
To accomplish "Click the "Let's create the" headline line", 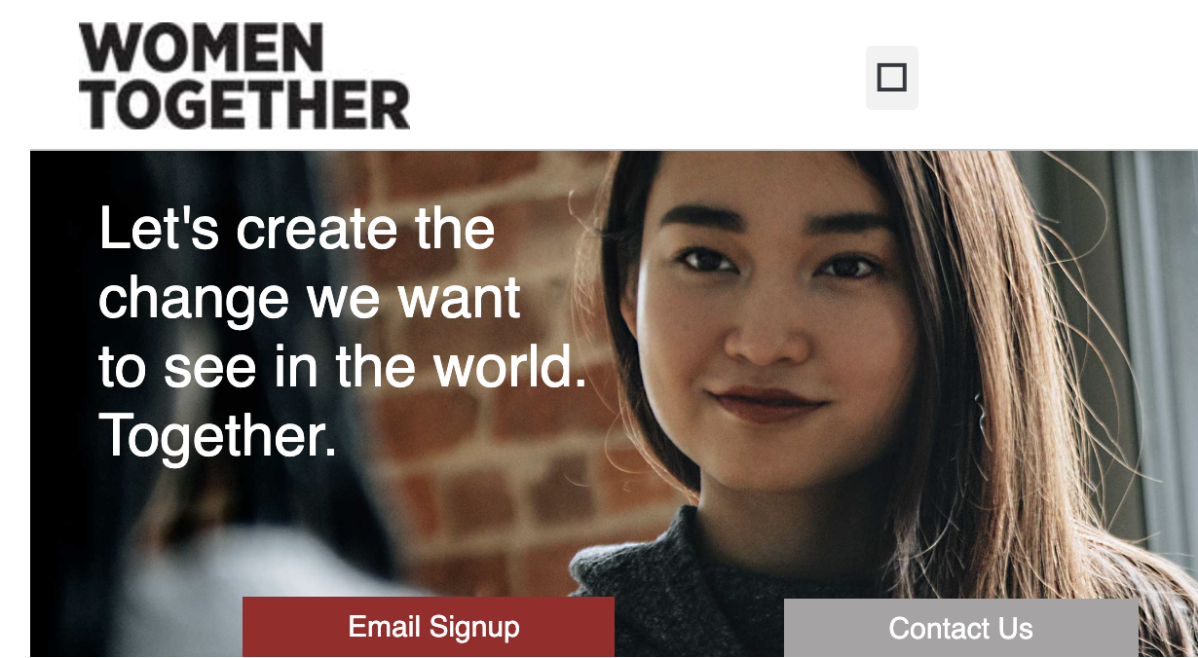I will click(297, 229).
